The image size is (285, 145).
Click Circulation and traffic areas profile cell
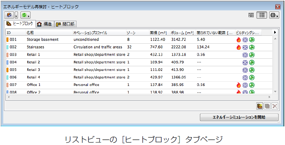[x=98, y=47]
